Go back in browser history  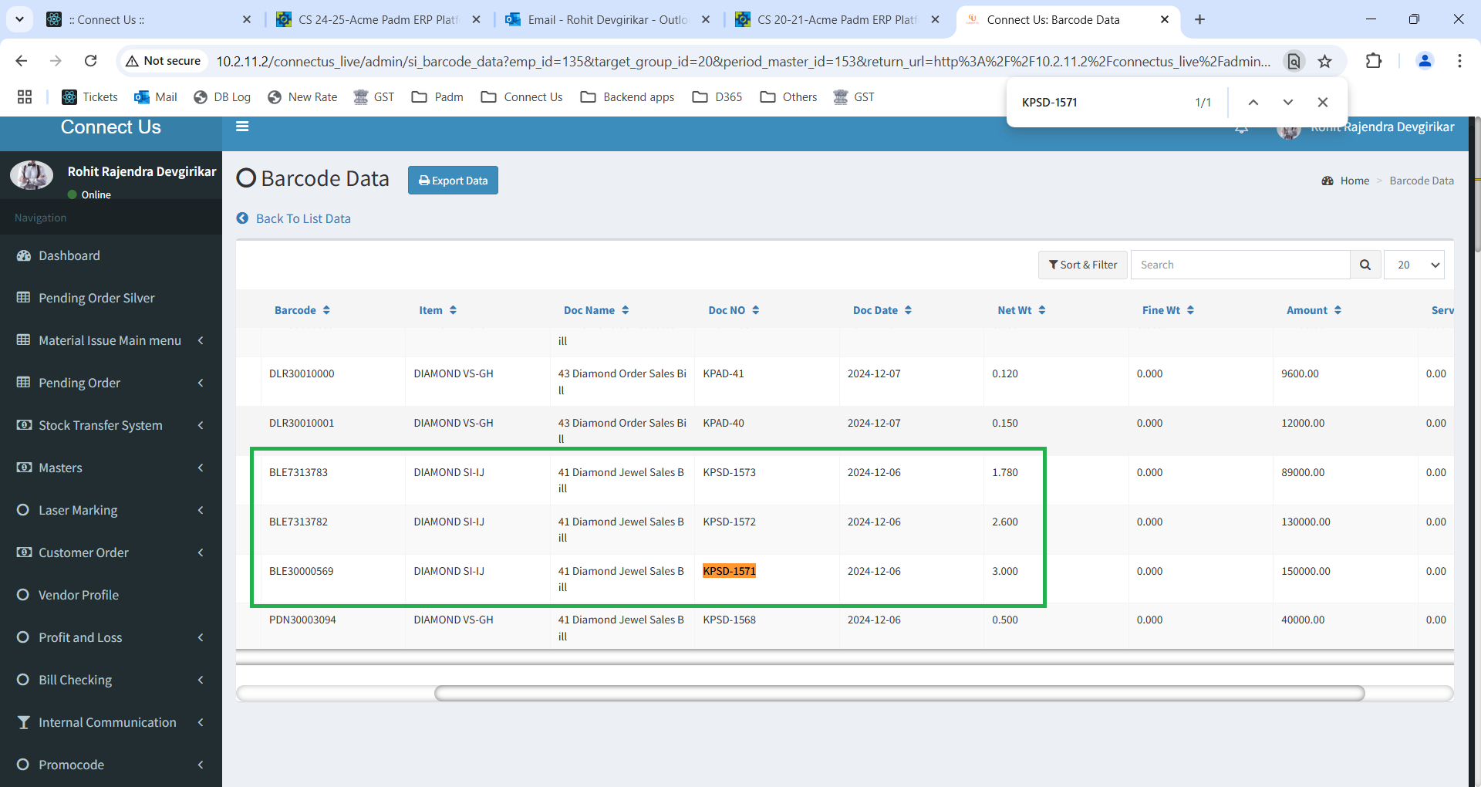pos(22,61)
